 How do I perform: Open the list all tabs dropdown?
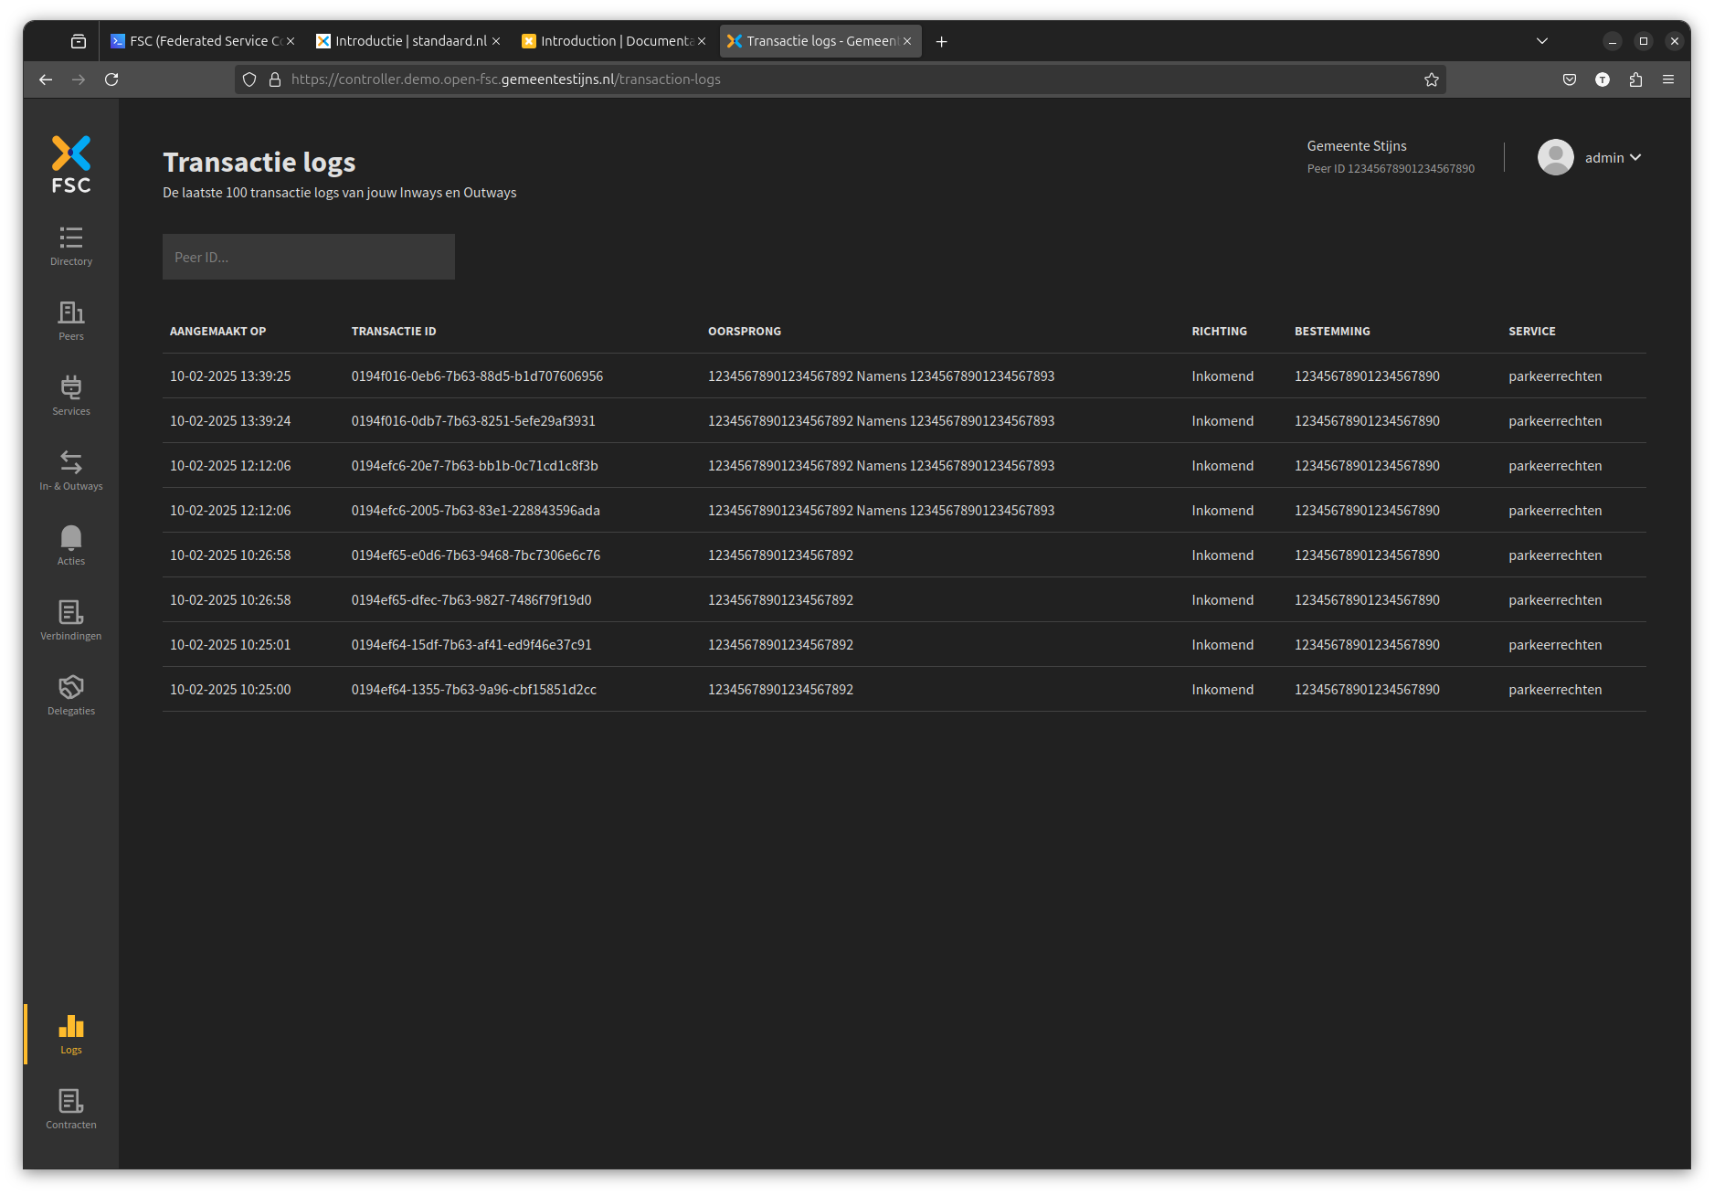tap(1542, 41)
